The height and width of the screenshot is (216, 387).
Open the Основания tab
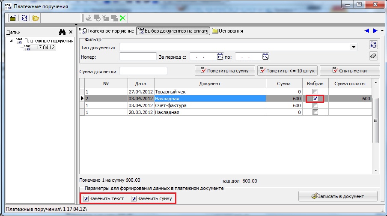pos(228,31)
